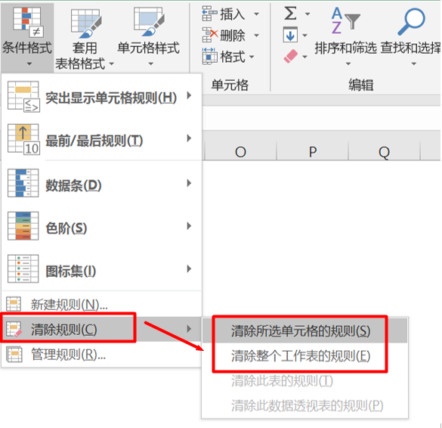Screen dimensions: 442x428
Task: Expand the 排序和筛选 dropdown arrow
Action: point(348,64)
